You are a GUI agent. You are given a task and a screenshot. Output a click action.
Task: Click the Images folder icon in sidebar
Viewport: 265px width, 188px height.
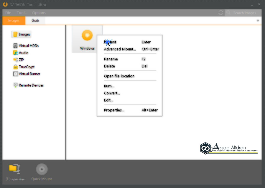point(15,34)
